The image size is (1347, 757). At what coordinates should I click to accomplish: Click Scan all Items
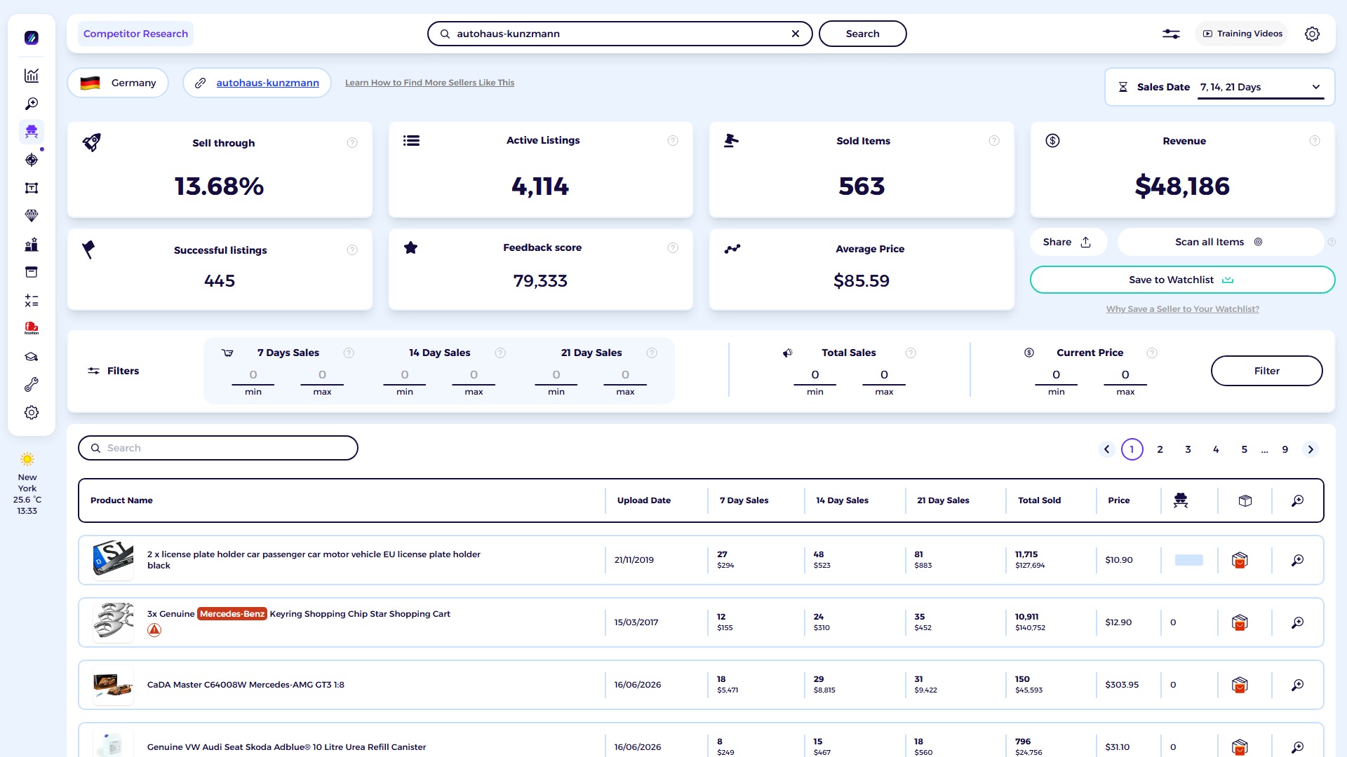(x=1219, y=242)
